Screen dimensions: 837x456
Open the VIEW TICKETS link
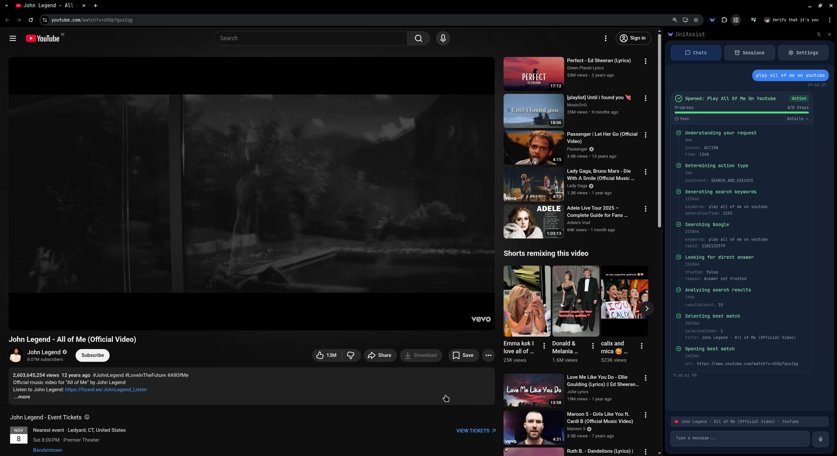tap(475, 431)
